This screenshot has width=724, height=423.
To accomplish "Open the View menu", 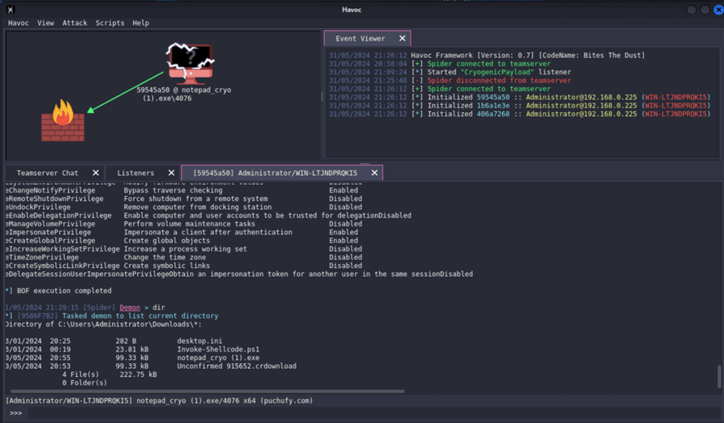I will tap(45, 23).
